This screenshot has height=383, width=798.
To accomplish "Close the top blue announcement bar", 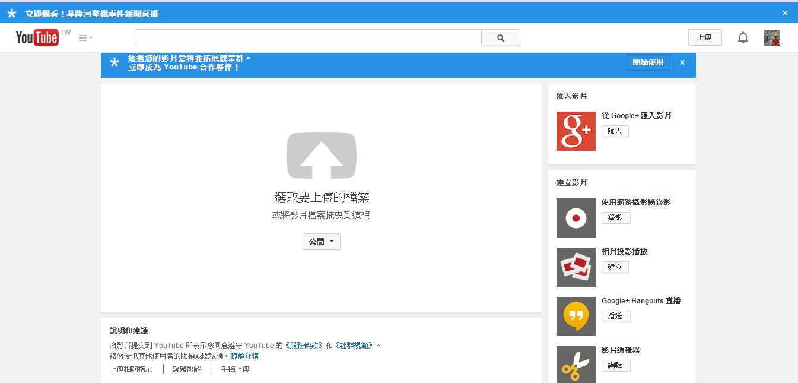I will point(785,13).
